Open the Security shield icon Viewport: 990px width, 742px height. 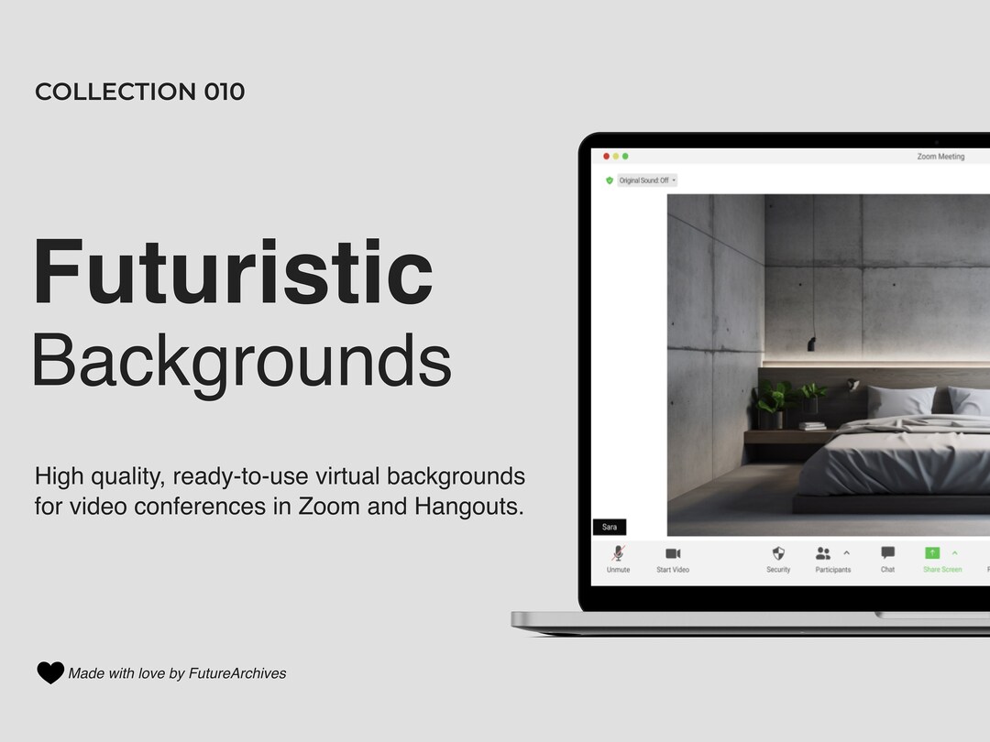click(x=777, y=551)
